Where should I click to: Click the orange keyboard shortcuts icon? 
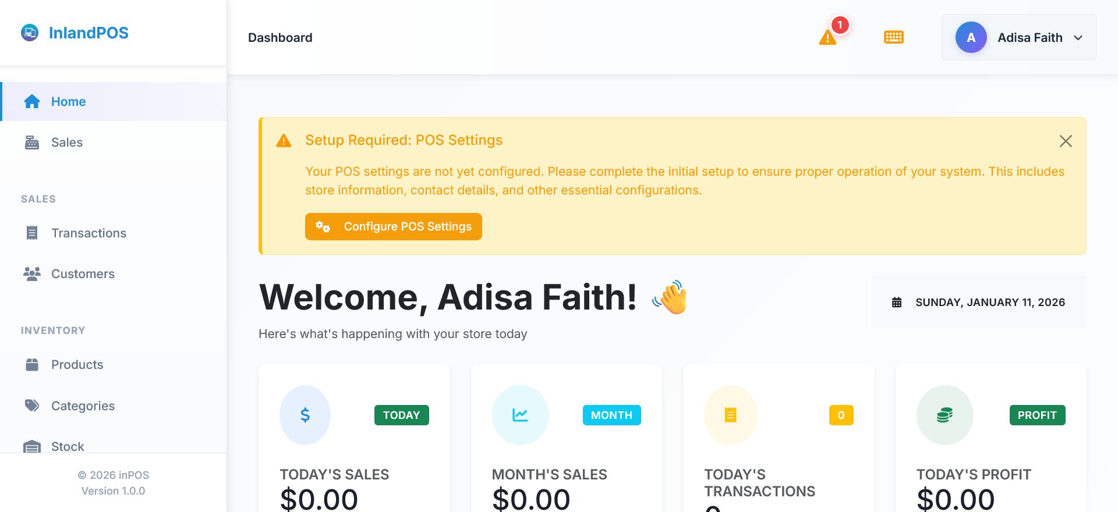click(x=894, y=37)
